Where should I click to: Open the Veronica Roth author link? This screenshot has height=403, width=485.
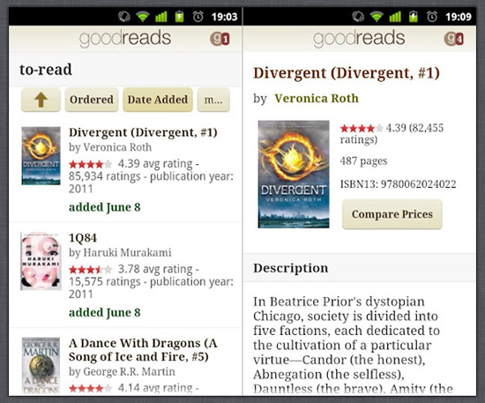(x=317, y=99)
